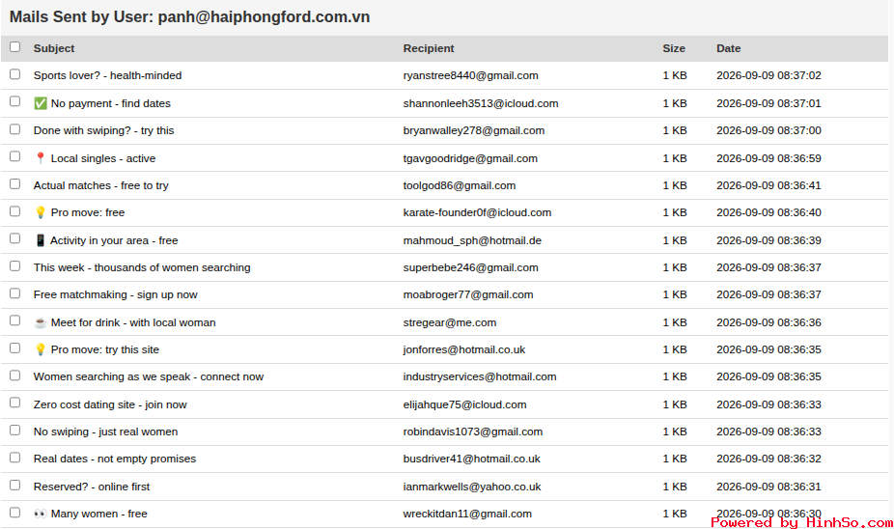
Task: Tick checkbox for 'No payment - find dates'
Action: click(x=14, y=101)
